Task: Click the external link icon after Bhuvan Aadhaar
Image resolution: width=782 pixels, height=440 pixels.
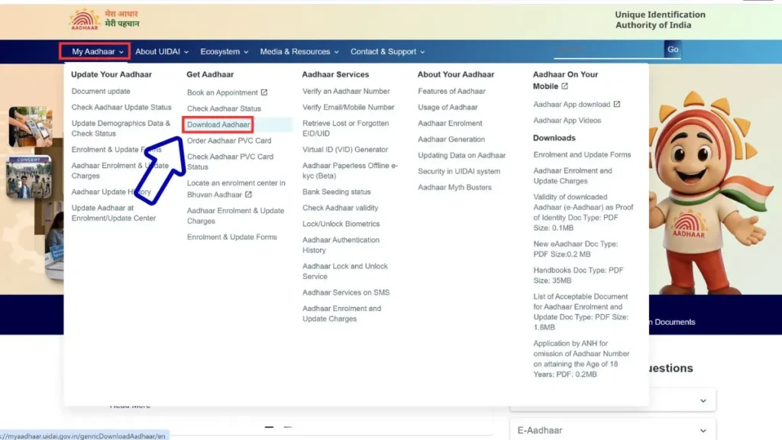Action: click(248, 194)
